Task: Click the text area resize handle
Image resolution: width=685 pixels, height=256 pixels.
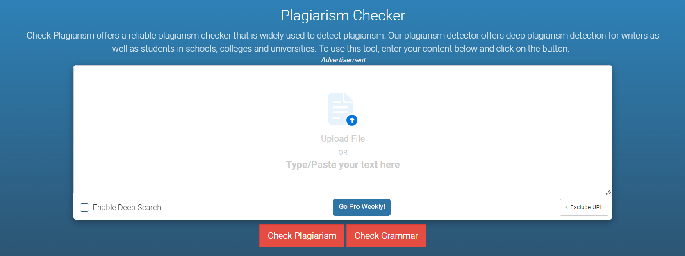Action: coord(608,192)
